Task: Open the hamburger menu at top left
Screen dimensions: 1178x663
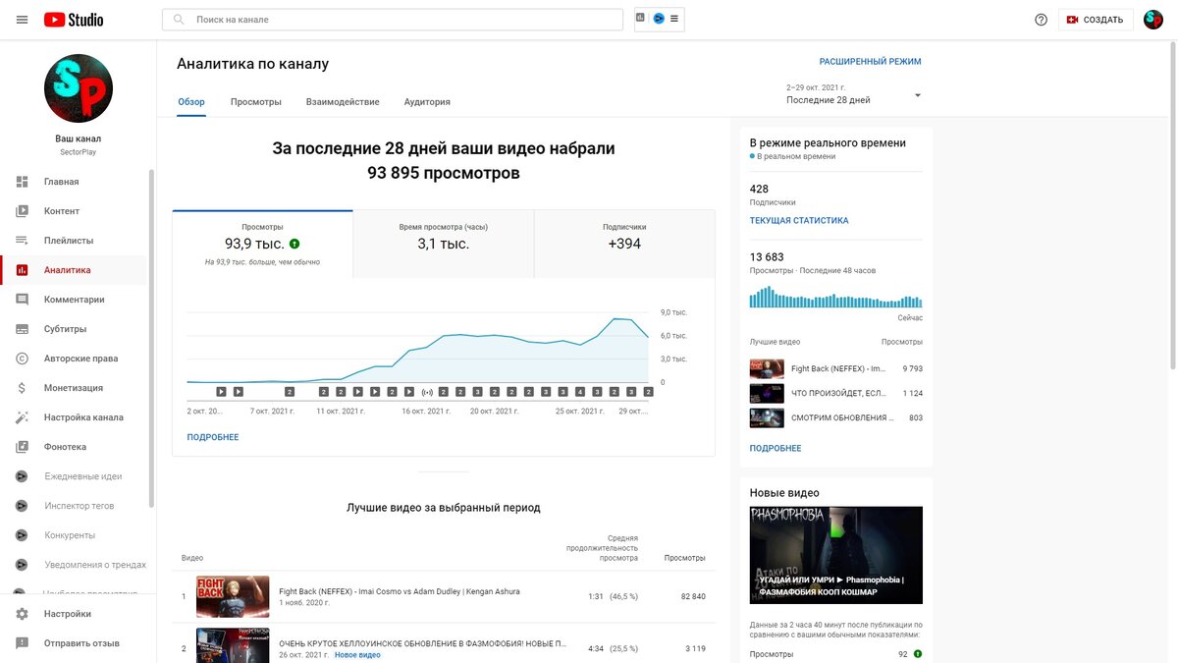Action: 22,18
